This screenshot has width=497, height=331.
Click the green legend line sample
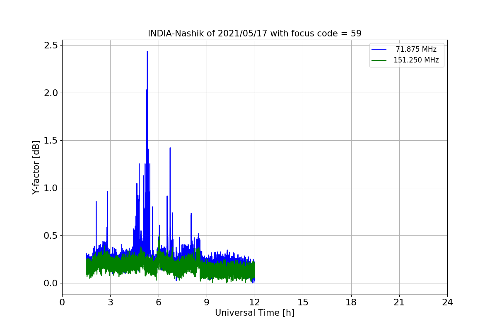click(x=379, y=60)
